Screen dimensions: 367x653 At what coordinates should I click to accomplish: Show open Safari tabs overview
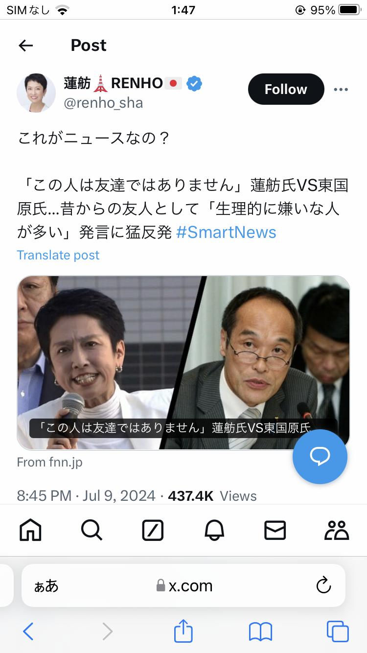click(x=338, y=631)
